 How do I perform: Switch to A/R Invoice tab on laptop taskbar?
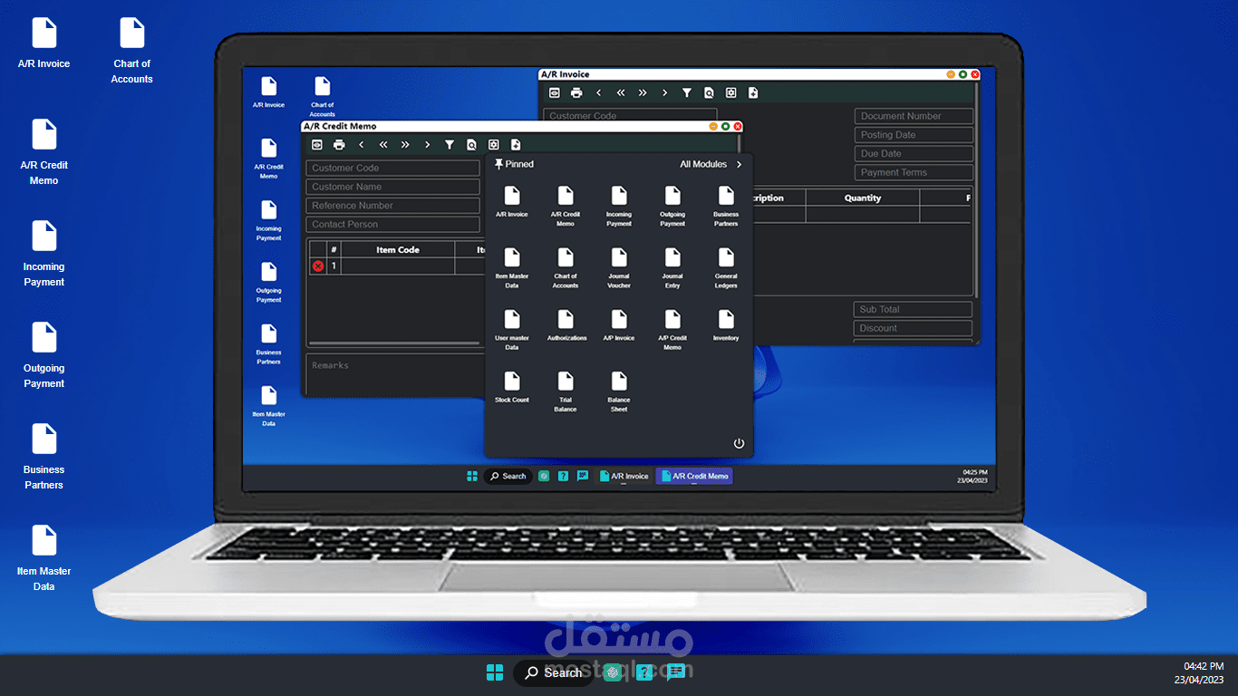[624, 476]
